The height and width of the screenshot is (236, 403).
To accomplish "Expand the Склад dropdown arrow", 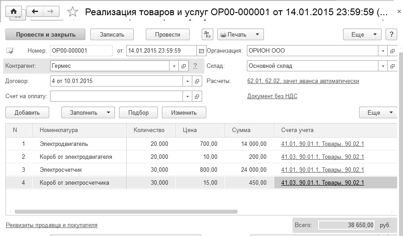I will 383,66.
